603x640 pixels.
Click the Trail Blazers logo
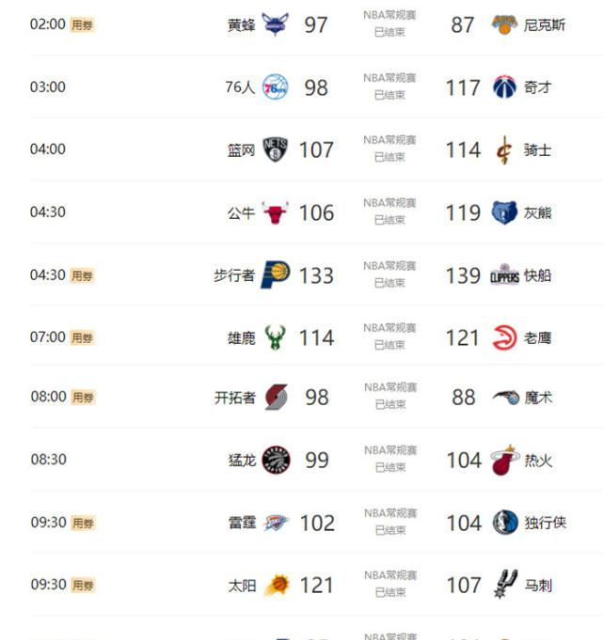(x=276, y=398)
